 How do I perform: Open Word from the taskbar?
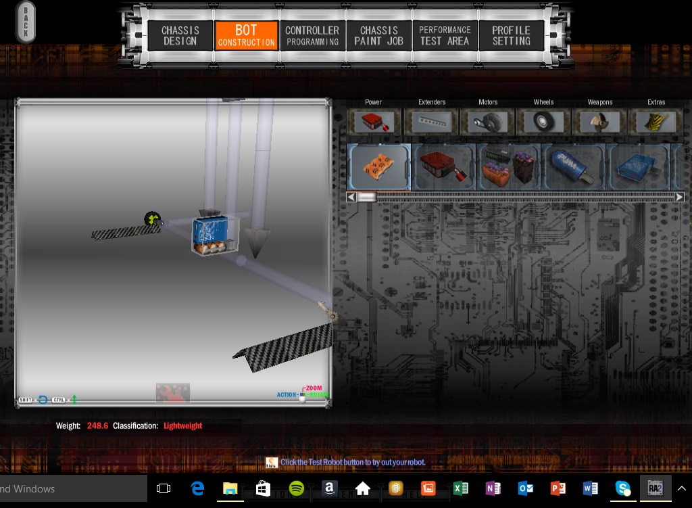590,488
